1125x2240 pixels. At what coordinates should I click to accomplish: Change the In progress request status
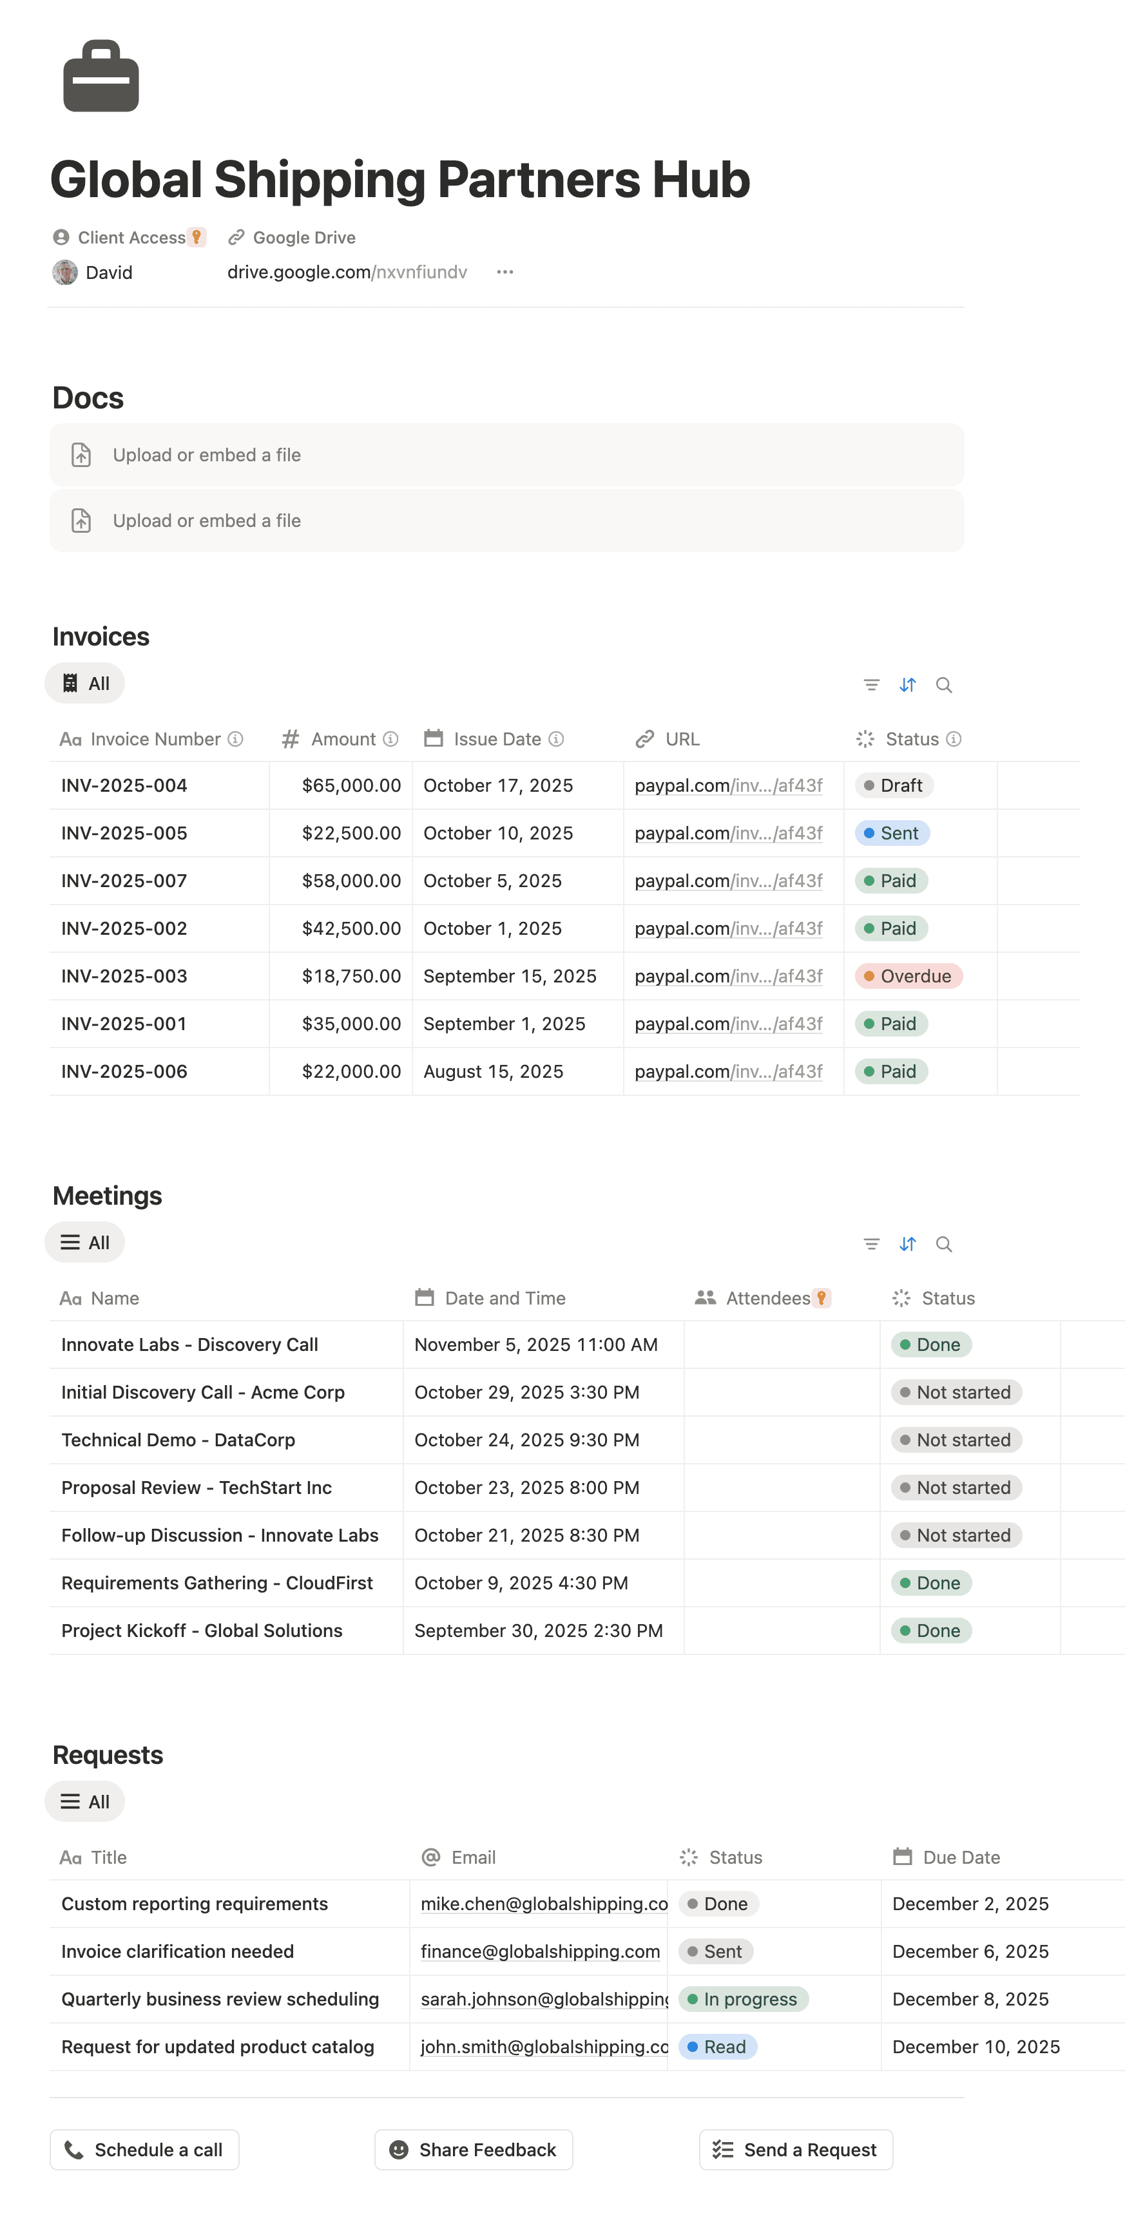[744, 1999]
